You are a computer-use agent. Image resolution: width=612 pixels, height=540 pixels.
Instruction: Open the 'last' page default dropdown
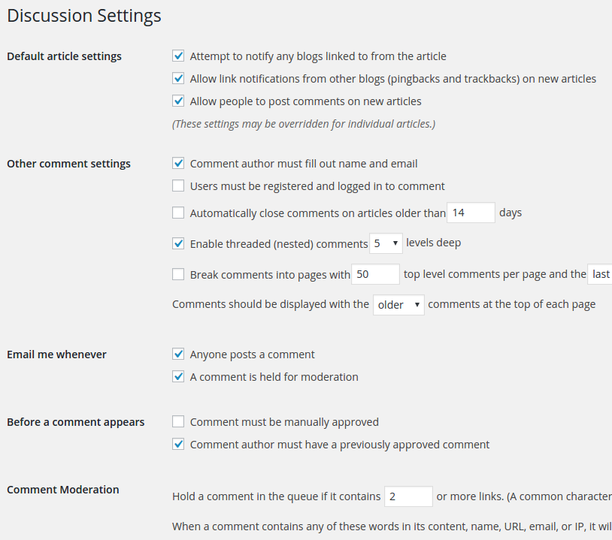point(601,275)
